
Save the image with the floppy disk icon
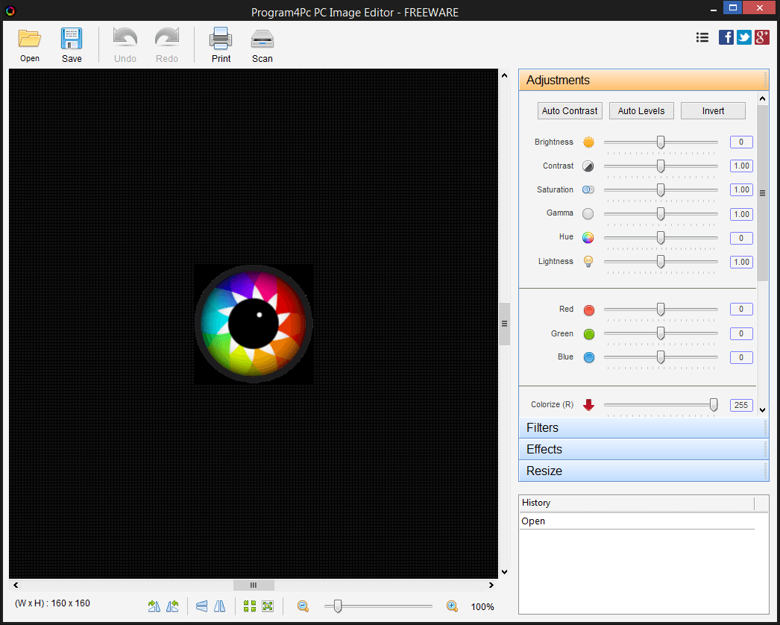click(x=72, y=39)
